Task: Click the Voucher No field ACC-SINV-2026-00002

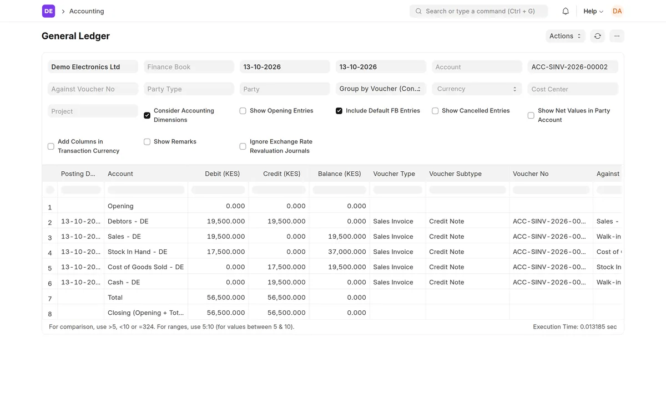Action: (x=573, y=66)
